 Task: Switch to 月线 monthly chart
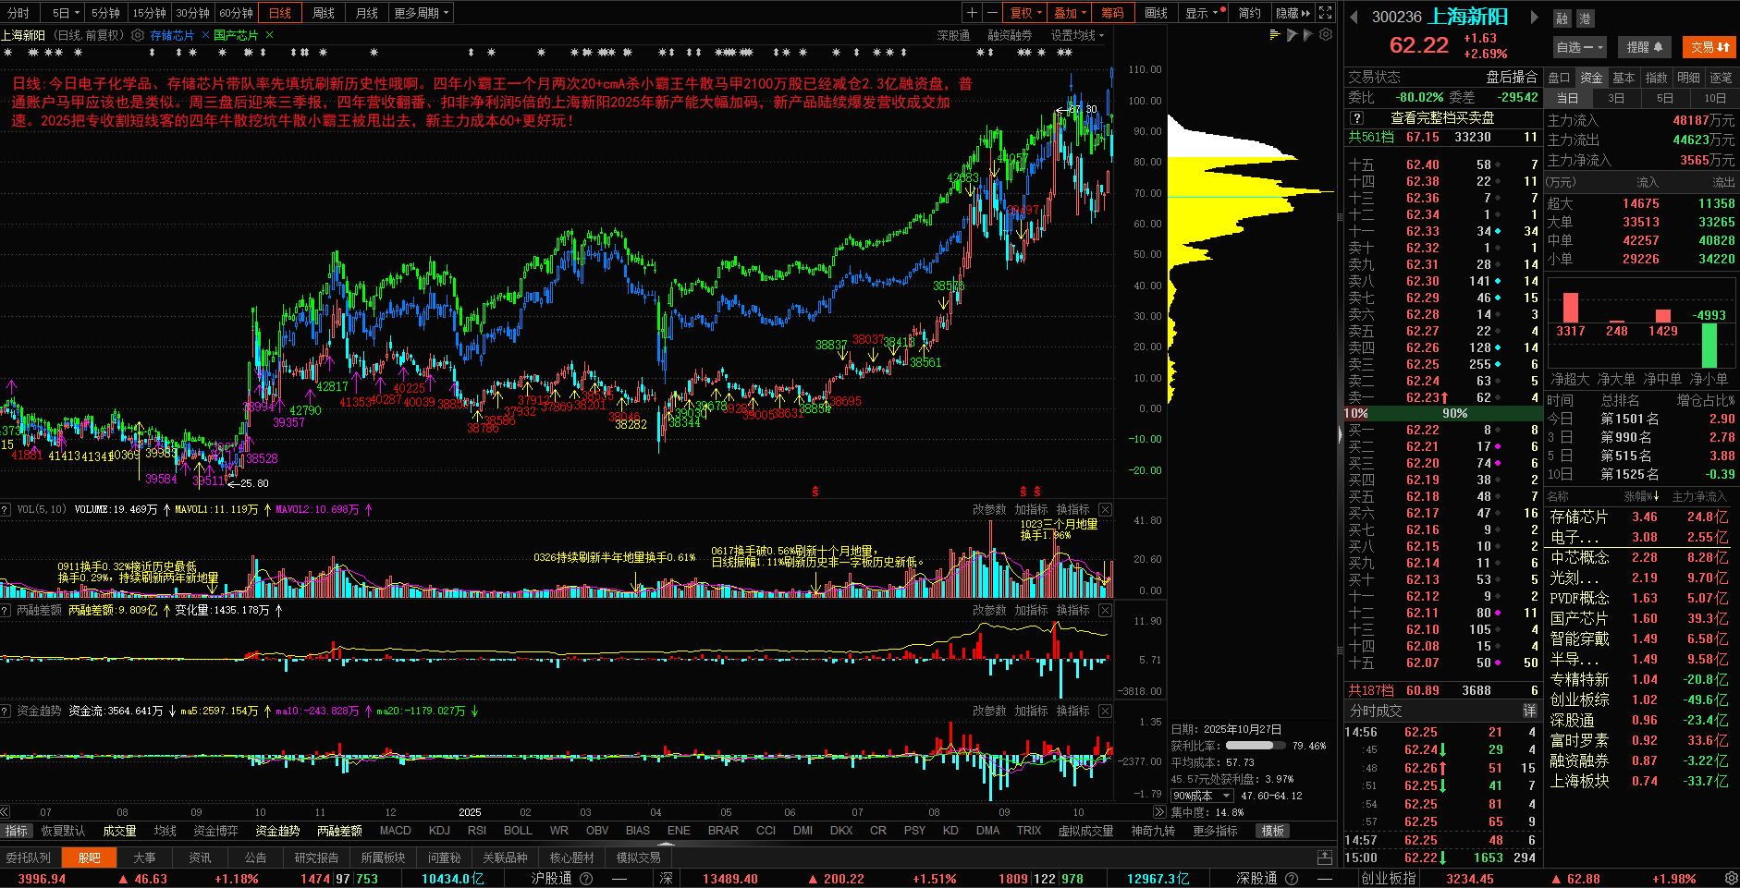pos(367,13)
